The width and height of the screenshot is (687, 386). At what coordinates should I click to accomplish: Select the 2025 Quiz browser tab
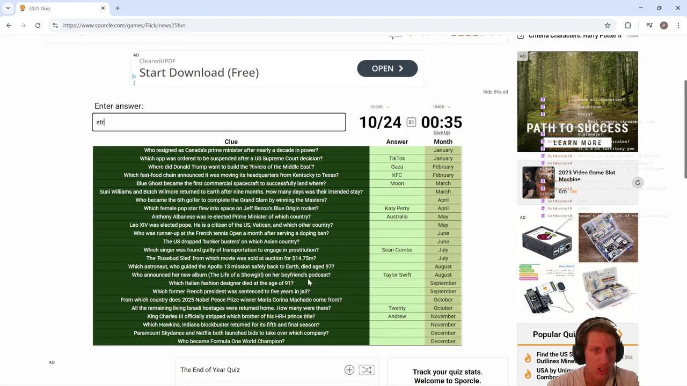tap(62, 8)
